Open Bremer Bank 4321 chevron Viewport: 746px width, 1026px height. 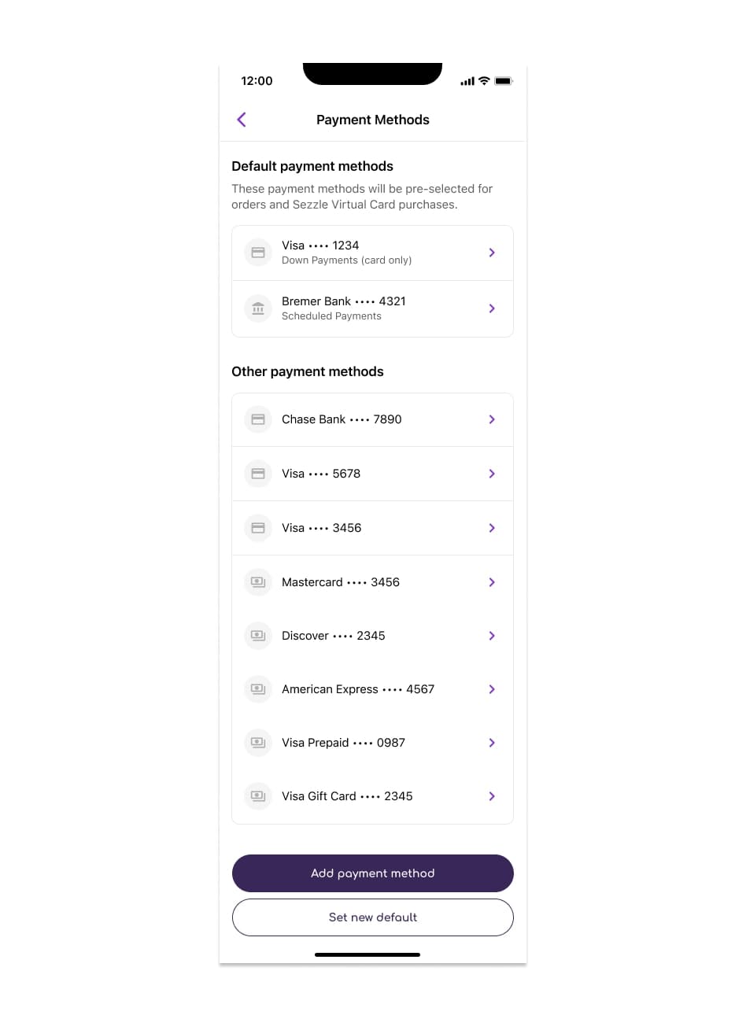click(492, 308)
